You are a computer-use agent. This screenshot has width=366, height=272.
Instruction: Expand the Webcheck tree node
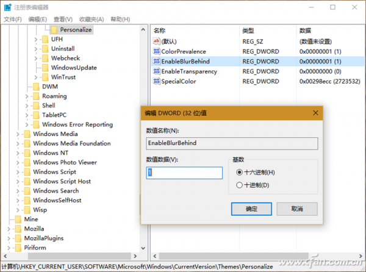click(x=36, y=59)
